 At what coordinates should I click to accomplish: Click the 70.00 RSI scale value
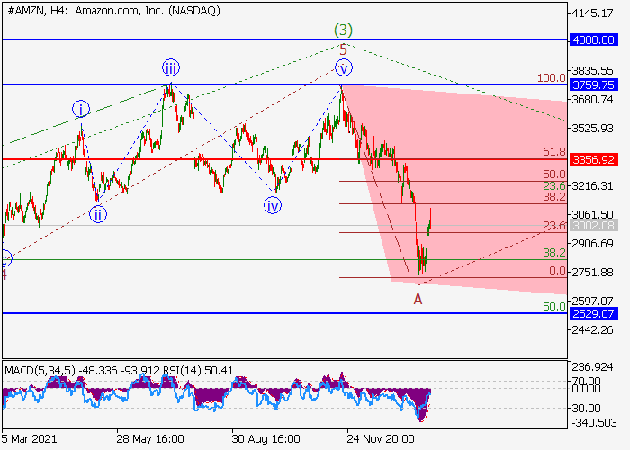tap(586, 381)
